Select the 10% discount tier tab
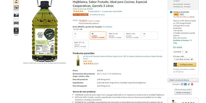The height and width of the screenshot is (103, 206). coord(182,14)
